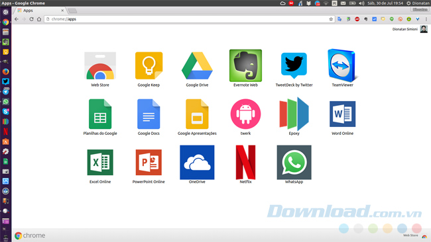Click the browser back arrow
431x242 pixels.
click(x=17, y=19)
